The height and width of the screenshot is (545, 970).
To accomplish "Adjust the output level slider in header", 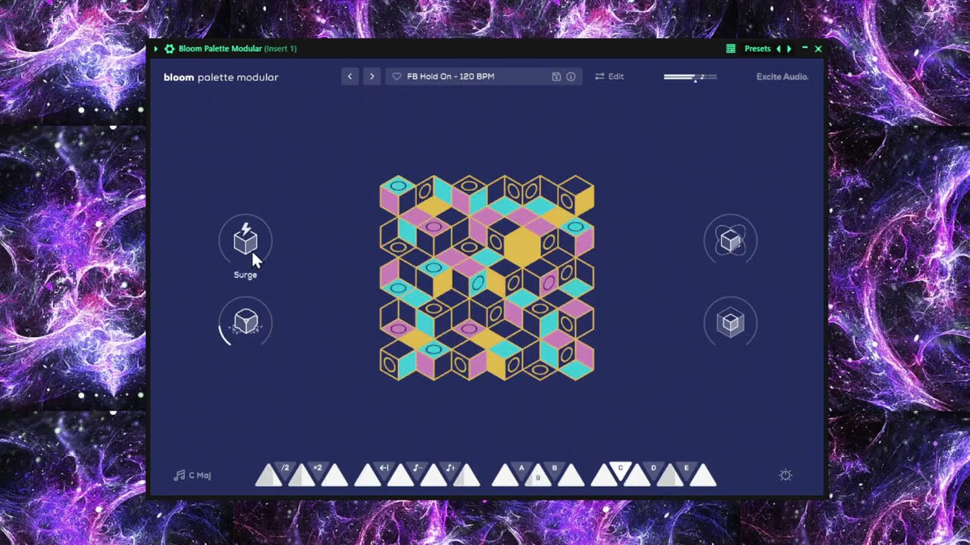I will (690, 76).
